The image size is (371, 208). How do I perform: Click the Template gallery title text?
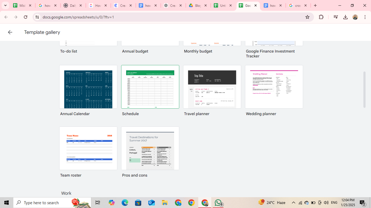(x=42, y=32)
